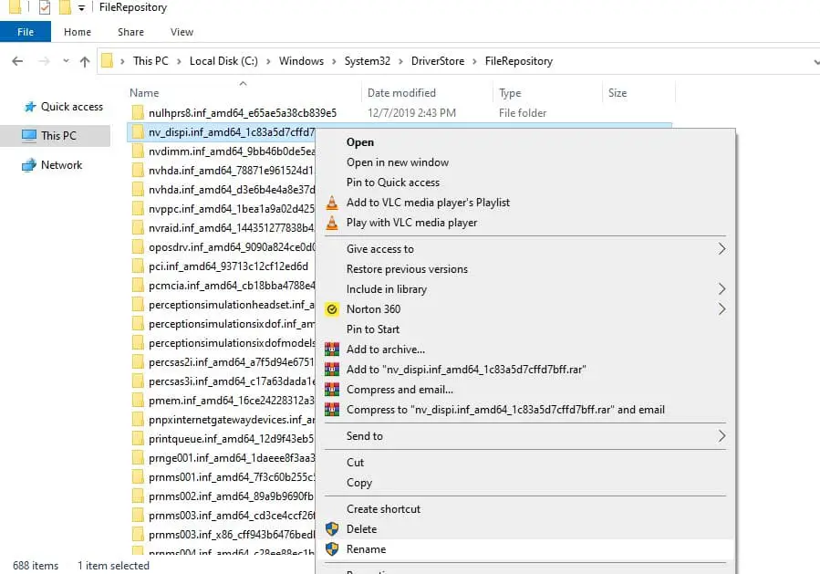Click the Up arrow navigation button
Screen dimensions: 820x574
click(85, 61)
